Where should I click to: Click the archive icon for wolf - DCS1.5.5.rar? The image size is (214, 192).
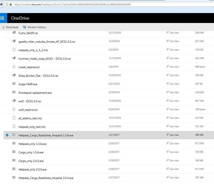tap(14, 101)
